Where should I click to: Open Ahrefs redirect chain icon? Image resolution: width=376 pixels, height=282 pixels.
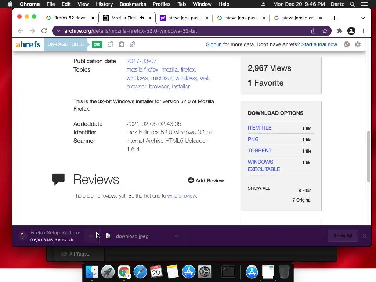[x=110, y=44]
